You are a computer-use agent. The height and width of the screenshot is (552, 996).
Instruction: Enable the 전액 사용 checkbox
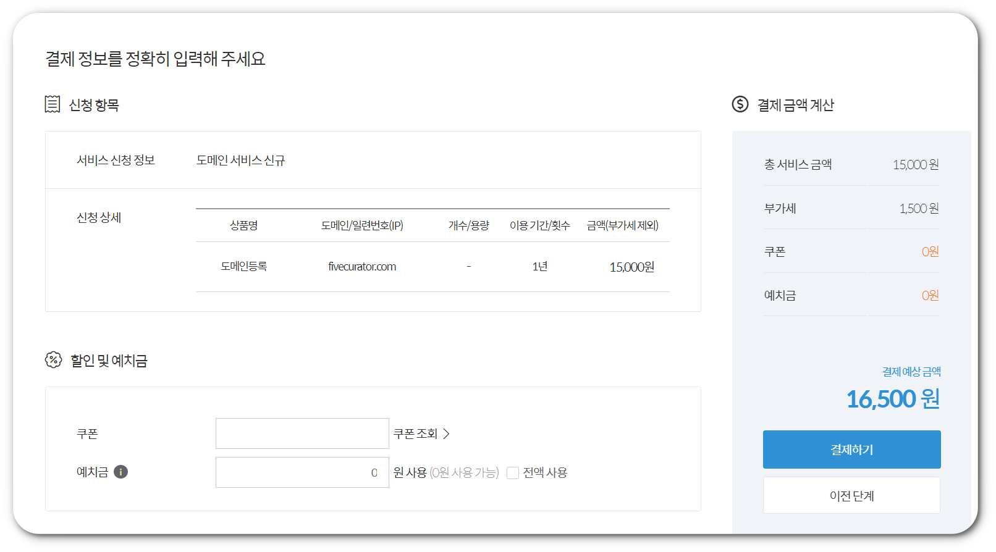pyautogui.click(x=513, y=473)
